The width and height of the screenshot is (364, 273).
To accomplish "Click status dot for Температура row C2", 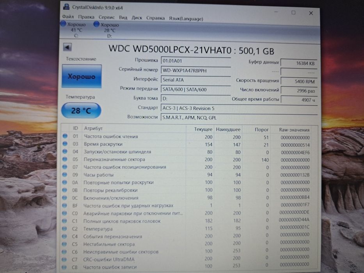I will pos(64,229).
